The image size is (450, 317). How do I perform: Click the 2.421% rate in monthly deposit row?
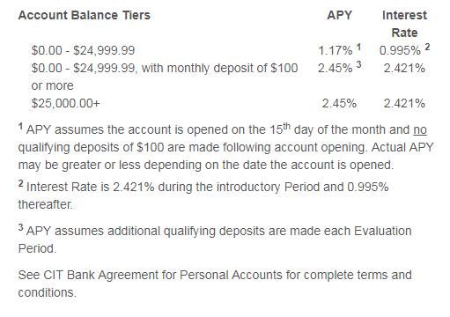[404, 68]
